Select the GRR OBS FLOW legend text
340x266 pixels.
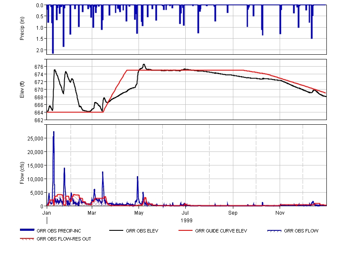pyautogui.click(x=301, y=231)
